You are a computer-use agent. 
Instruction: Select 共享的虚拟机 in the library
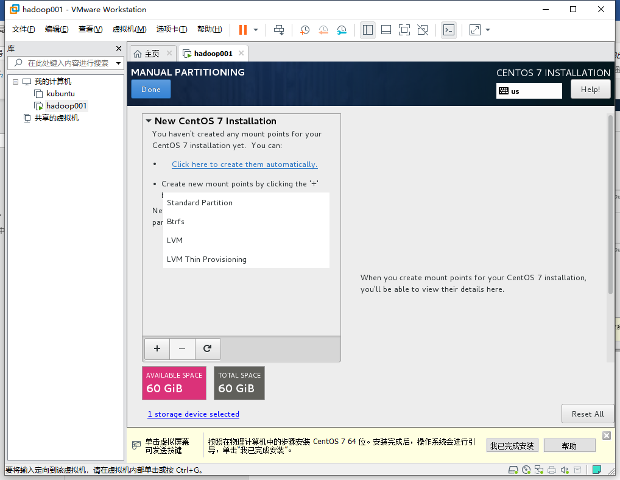tap(57, 118)
